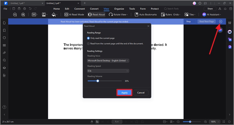Switch to the Organize tab
This screenshot has width=234, height=125.
[119, 9]
